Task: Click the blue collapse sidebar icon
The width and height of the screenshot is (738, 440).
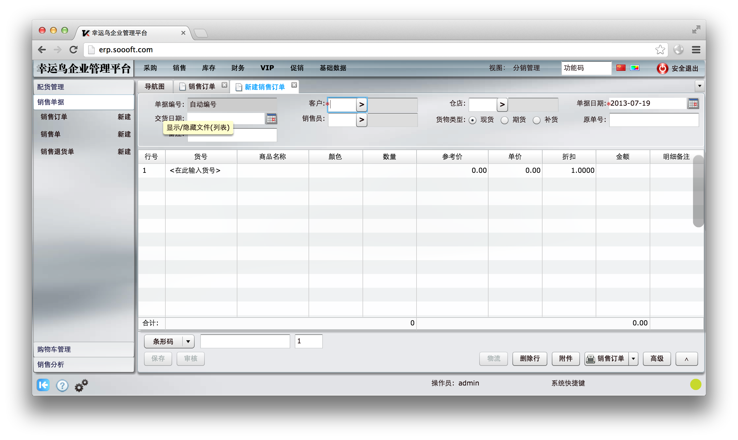Action: pyautogui.click(x=43, y=385)
